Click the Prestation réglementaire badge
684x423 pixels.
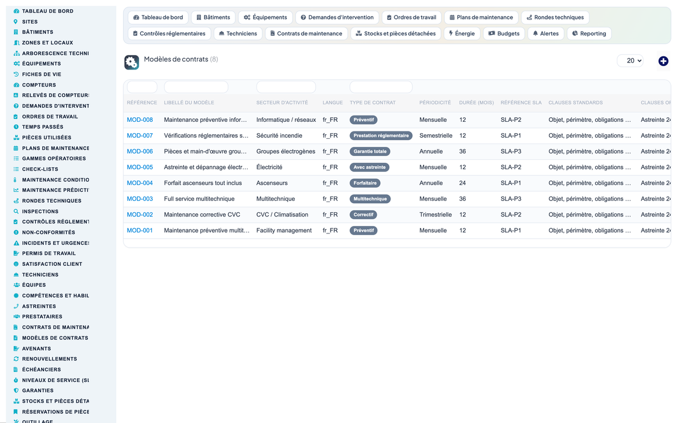pyautogui.click(x=381, y=136)
